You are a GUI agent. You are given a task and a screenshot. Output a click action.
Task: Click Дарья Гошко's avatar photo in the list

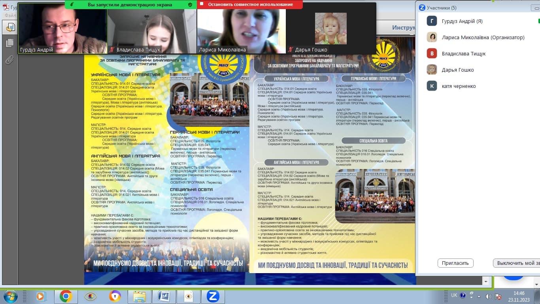pos(432,70)
